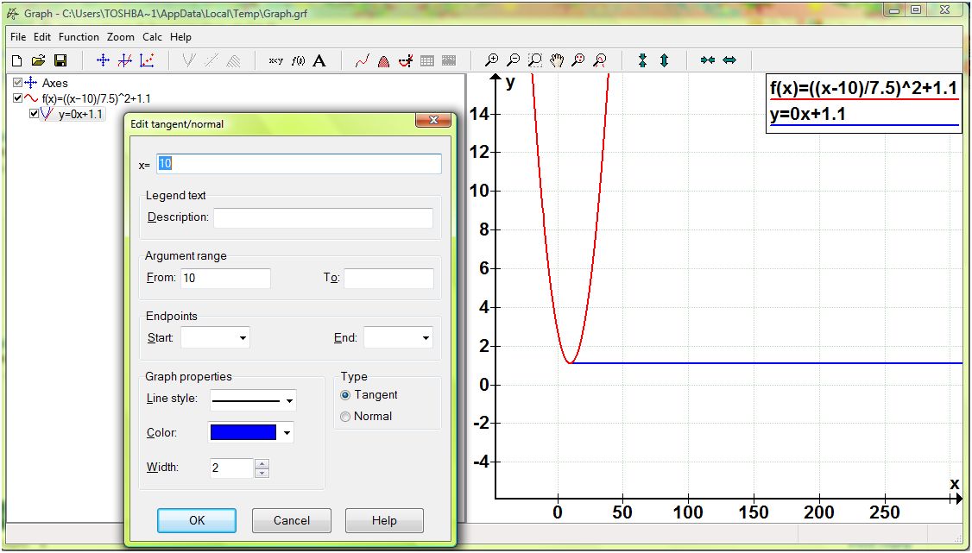Click the vertical double-arrow zoom icon
Screen dimensions: 972x553
tap(665, 60)
